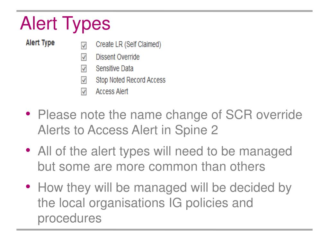Toggle the Access Alert checkbox
Screen dimensions: 329x246
[84, 91]
